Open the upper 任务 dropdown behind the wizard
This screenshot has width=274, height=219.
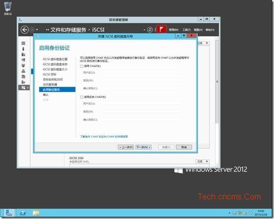coord(204,43)
